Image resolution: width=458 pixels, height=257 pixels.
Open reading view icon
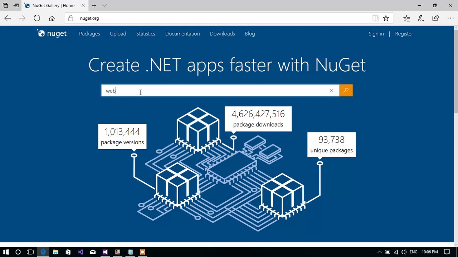click(375, 18)
